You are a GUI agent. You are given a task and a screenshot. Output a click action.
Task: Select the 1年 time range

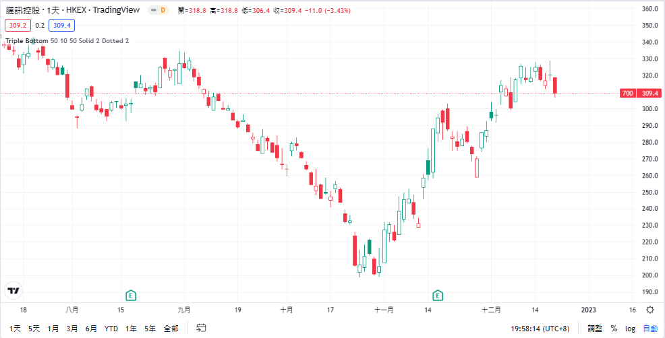(x=131, y=329)
